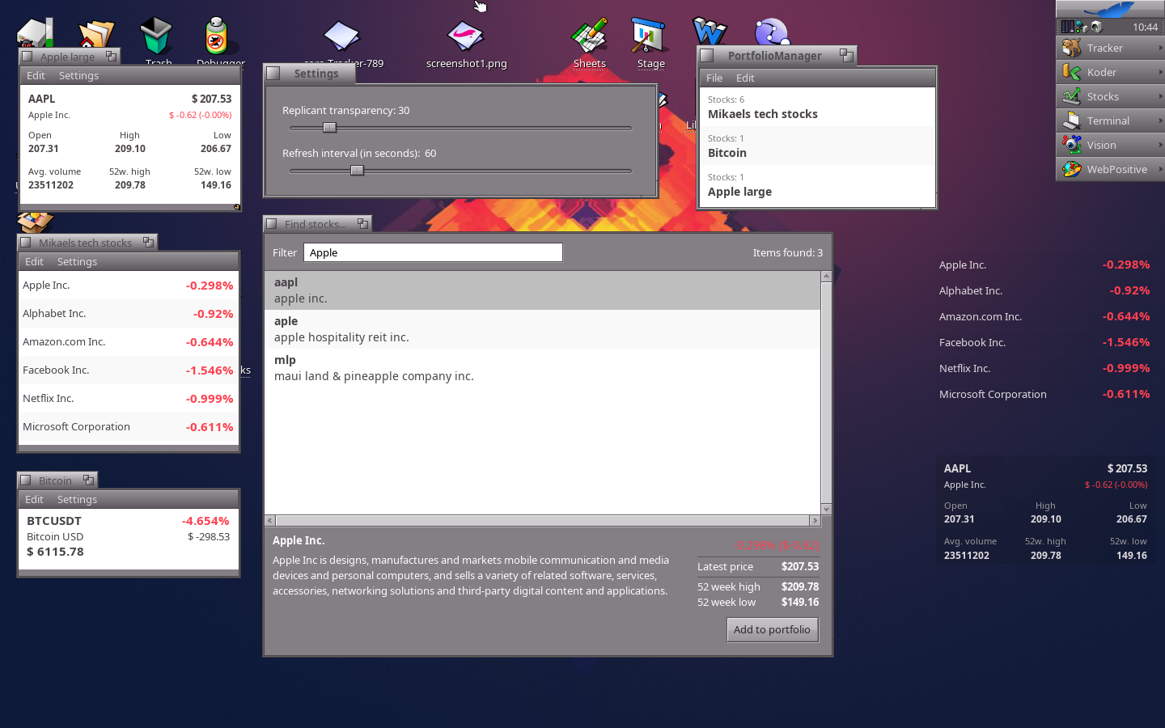Click zoom button on Mikaels tech stocks tab
The height and width of the screenshot is (728, 1165).
148,242
